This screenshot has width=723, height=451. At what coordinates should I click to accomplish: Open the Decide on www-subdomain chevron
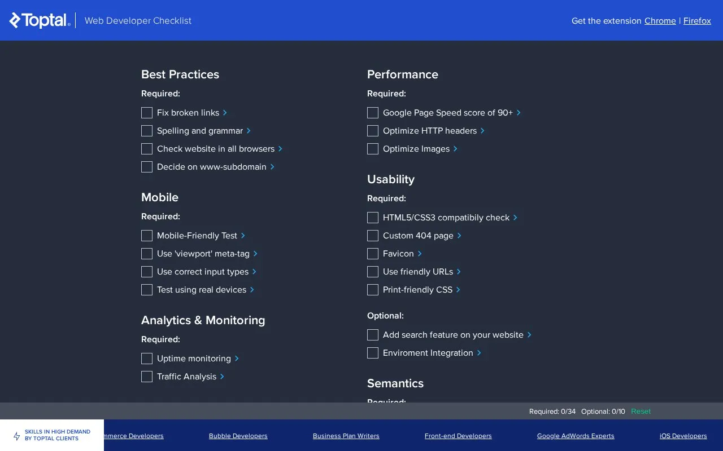[272, 167]
